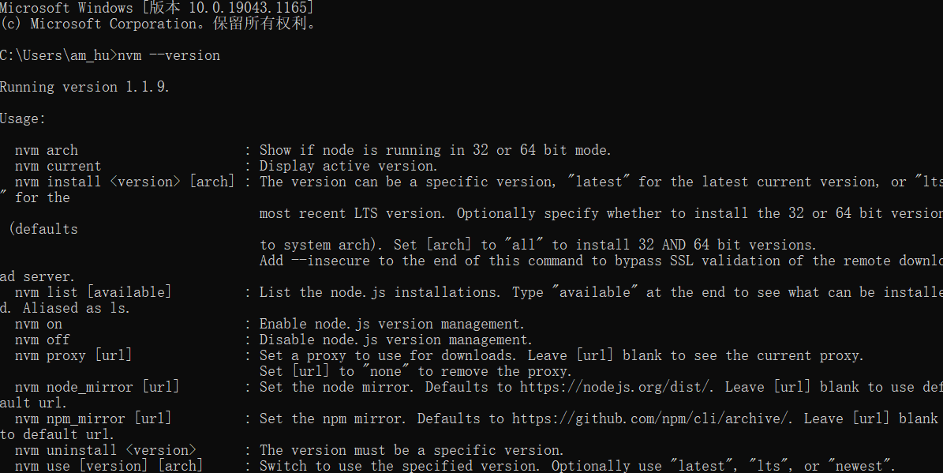Click the "nvm uninstall <version>" entry

105,450
